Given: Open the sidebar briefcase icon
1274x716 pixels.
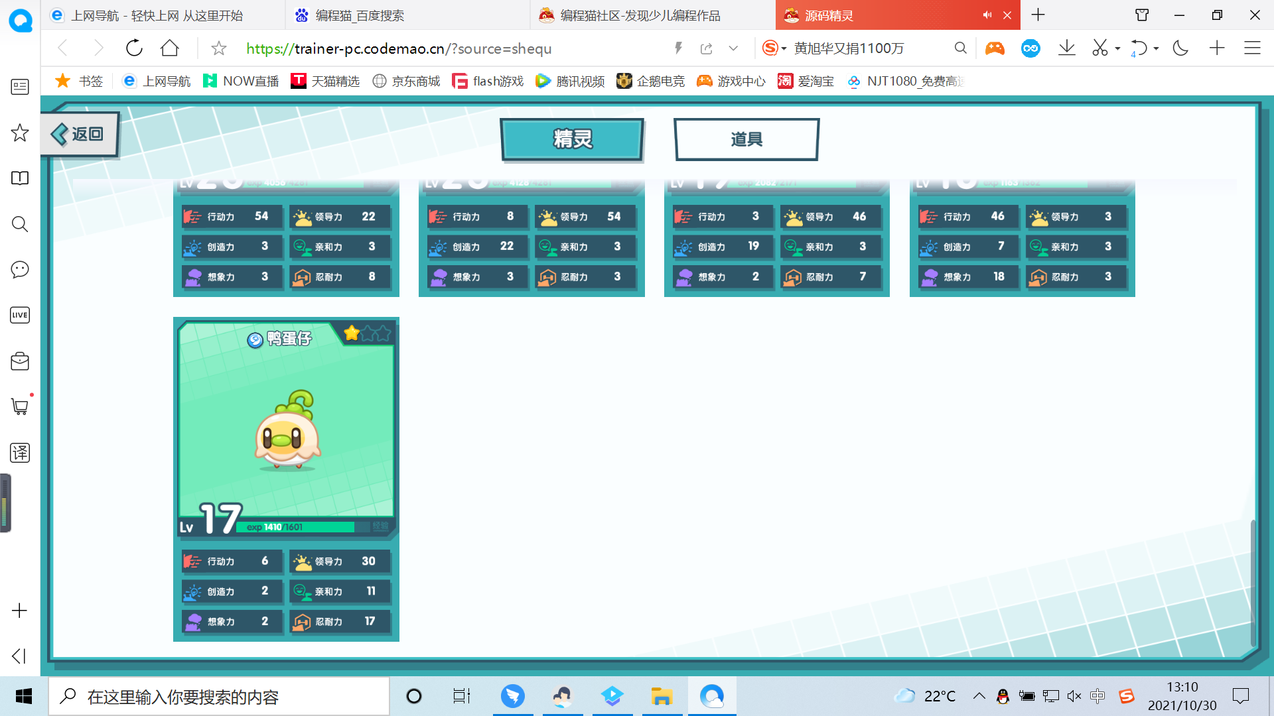Looking at the screenshot, I should tap(20, 361).
